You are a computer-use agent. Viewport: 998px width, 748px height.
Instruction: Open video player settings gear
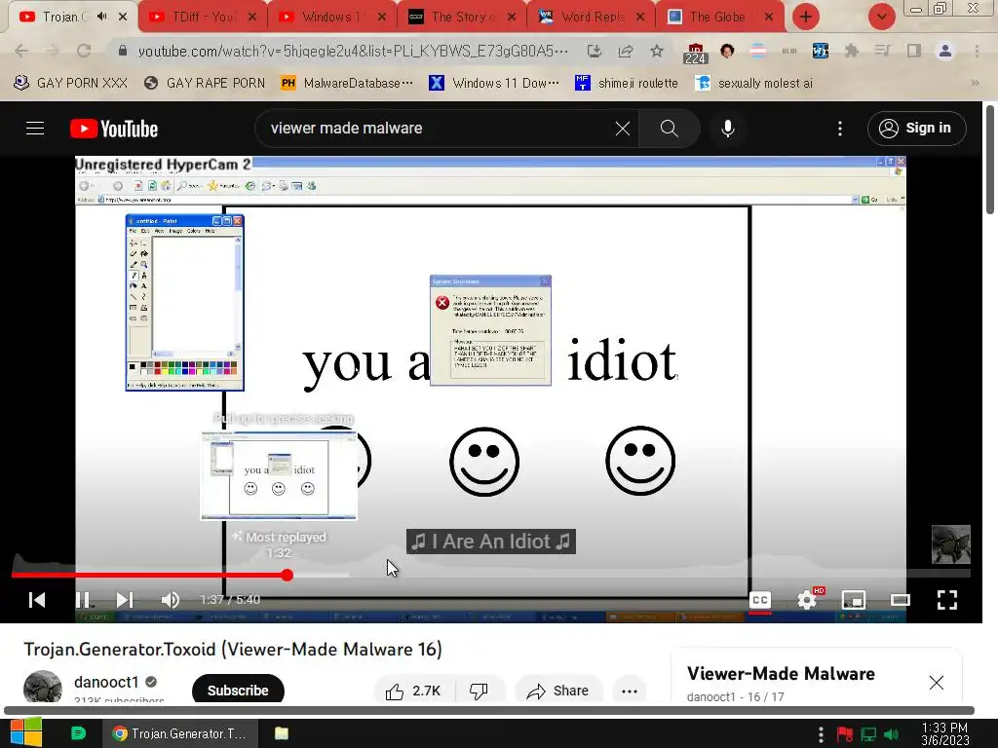(x=807, y=599)
